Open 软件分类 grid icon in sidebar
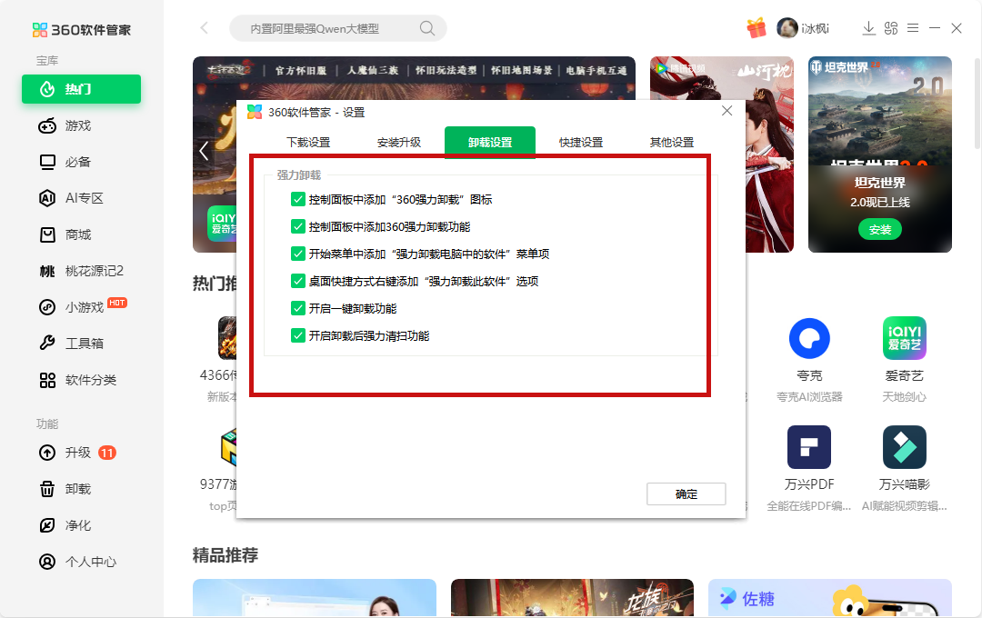 (47, 380)
